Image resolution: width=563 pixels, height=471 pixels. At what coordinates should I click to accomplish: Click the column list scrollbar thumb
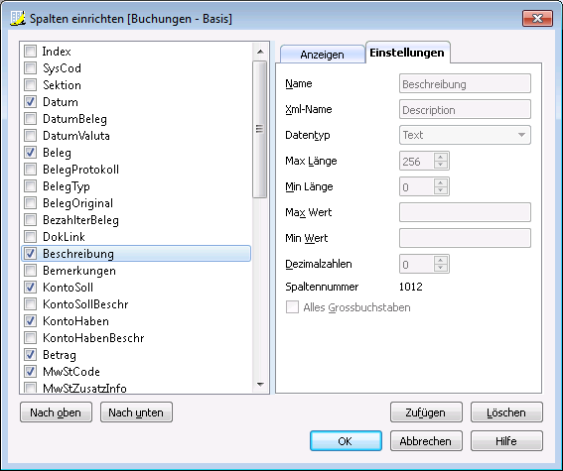[260, 129]
